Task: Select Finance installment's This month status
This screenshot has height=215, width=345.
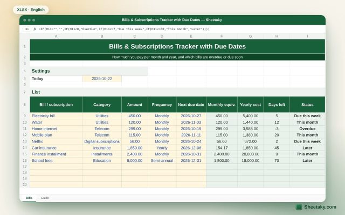Action: point(307,154)
